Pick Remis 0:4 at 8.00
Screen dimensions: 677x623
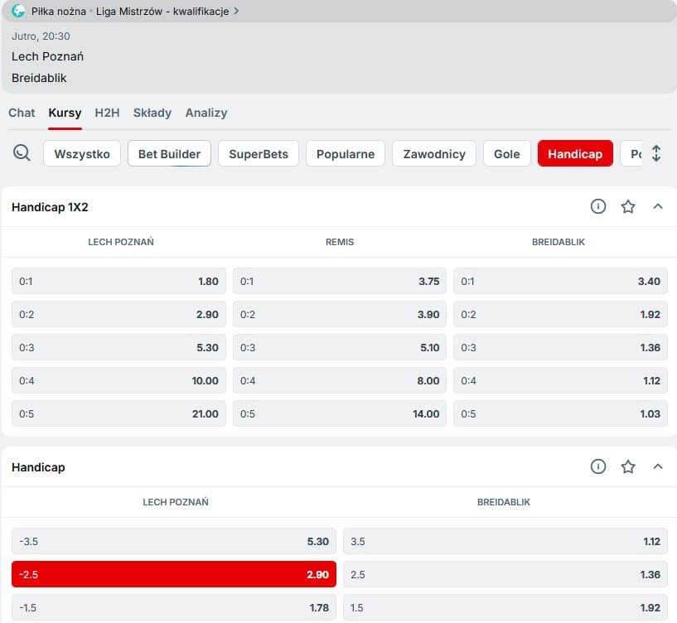pos(340,380)
